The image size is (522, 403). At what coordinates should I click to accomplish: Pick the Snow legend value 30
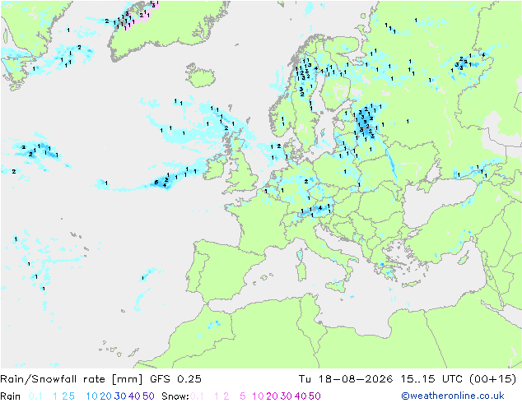tap(287, 396)
